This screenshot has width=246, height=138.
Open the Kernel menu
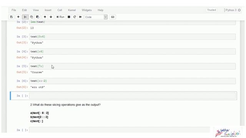[72, 10]
